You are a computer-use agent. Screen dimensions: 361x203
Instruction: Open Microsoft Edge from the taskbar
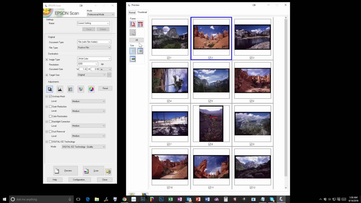88,199
